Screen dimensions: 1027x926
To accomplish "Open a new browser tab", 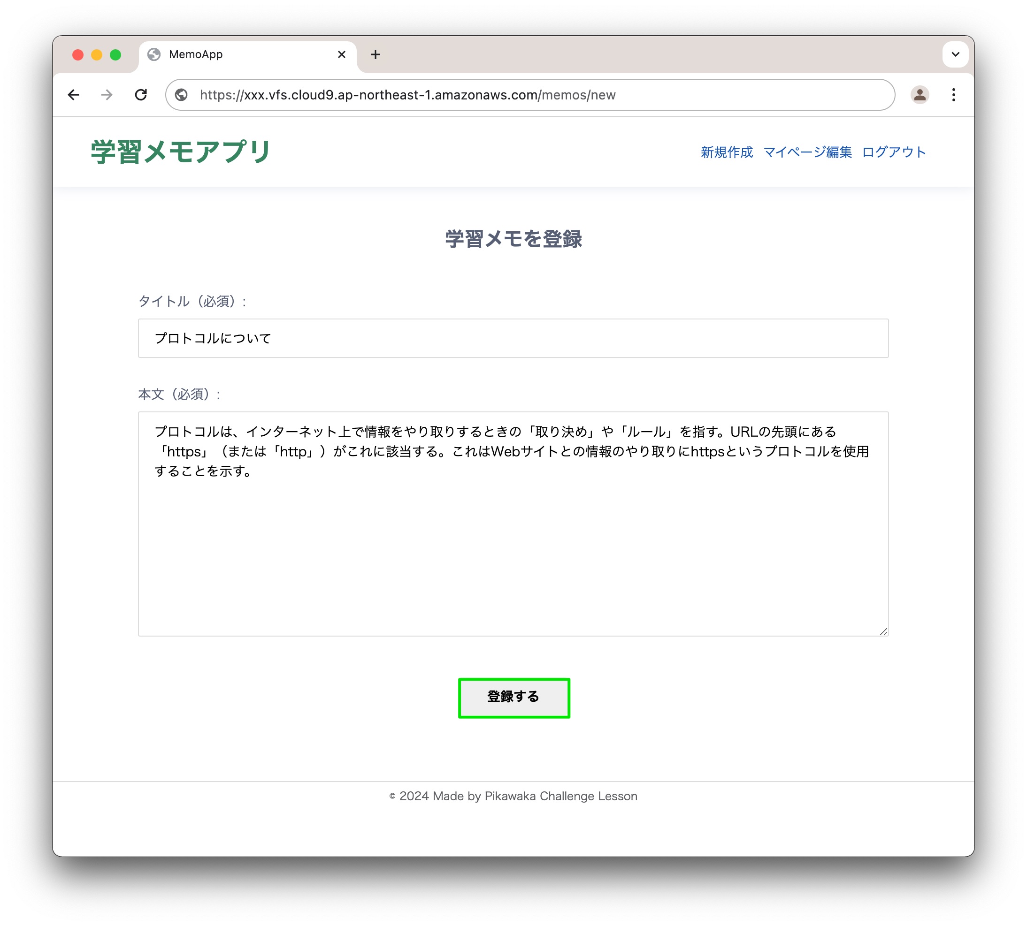I will tap(375, 54).
